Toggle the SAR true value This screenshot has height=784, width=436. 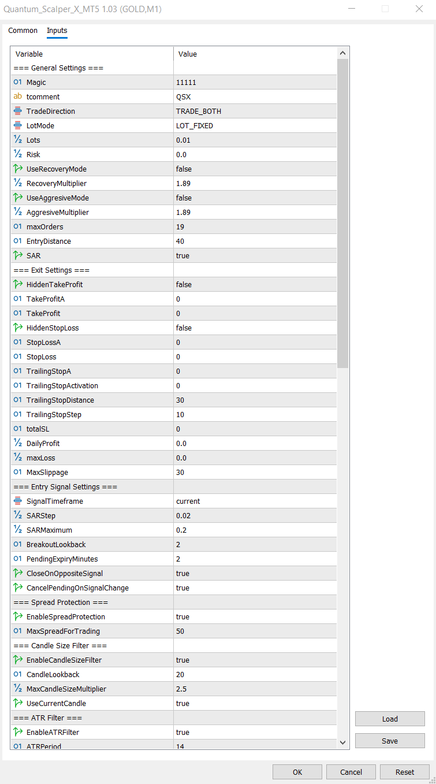[255, 256]
